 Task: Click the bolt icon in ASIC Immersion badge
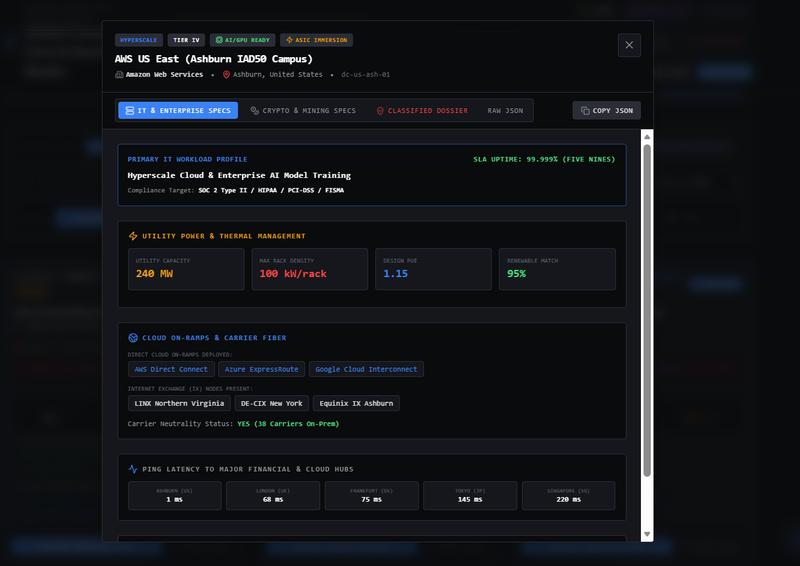(289, 40)
